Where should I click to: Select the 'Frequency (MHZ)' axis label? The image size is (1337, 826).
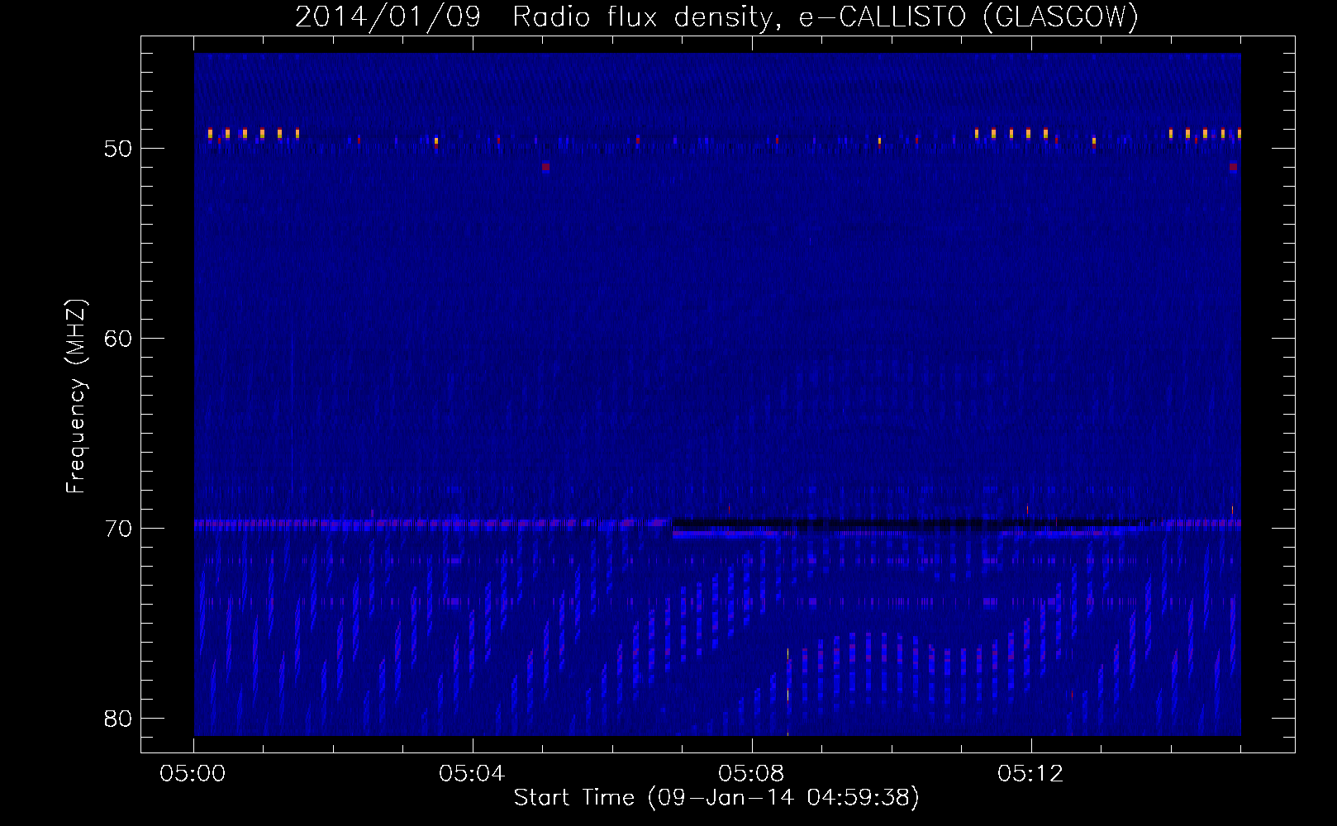click(x=76, y=396)
